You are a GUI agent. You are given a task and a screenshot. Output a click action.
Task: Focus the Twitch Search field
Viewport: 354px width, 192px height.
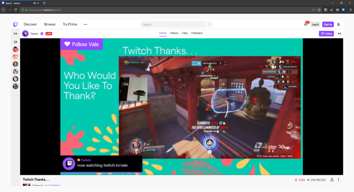point(173,24)
